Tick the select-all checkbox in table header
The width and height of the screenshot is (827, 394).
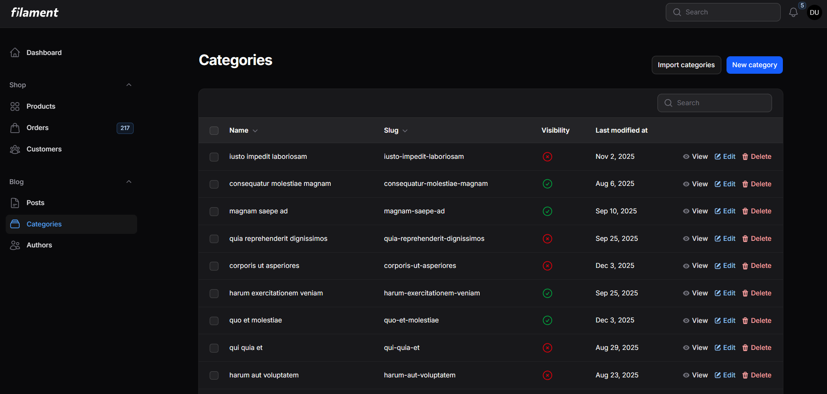click(214, 131)
